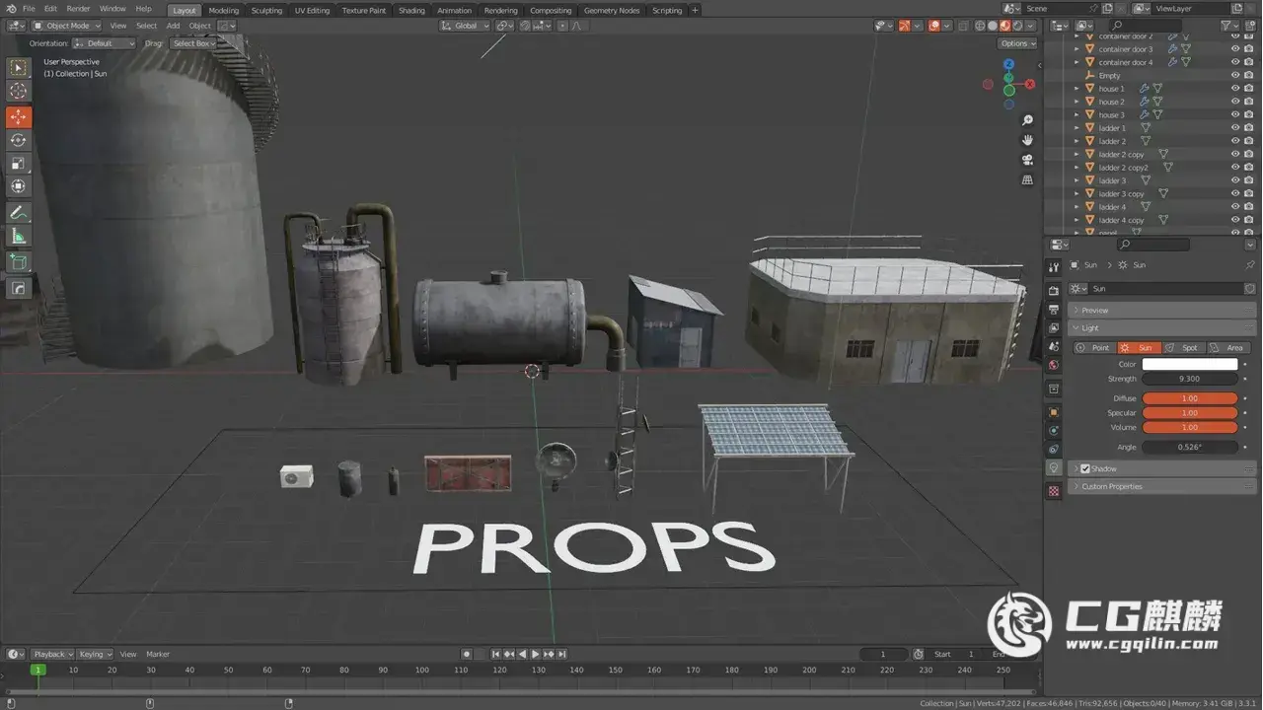The image size is (1263, 710).
Task: Expand the Preview panel
Action: pos(1095,311)
